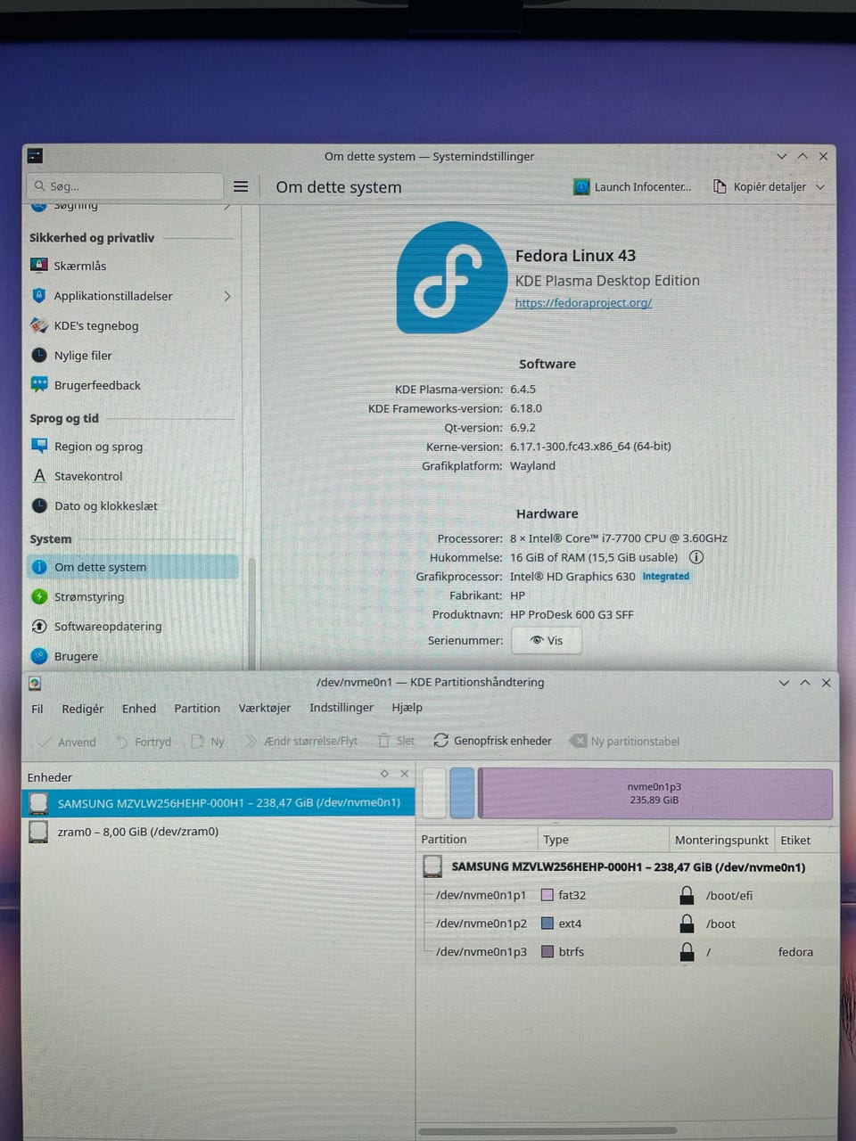Open Kopiér detaljer dropdown arrow
The image size is (856, 1141).
(x=820, y=187)
